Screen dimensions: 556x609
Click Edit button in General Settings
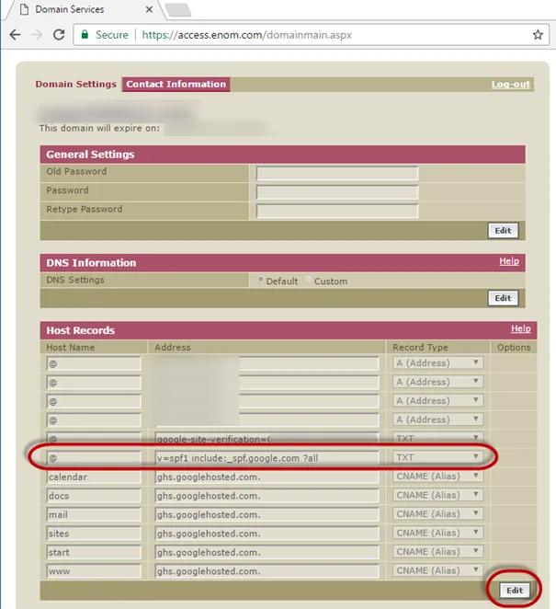point(503,230)
